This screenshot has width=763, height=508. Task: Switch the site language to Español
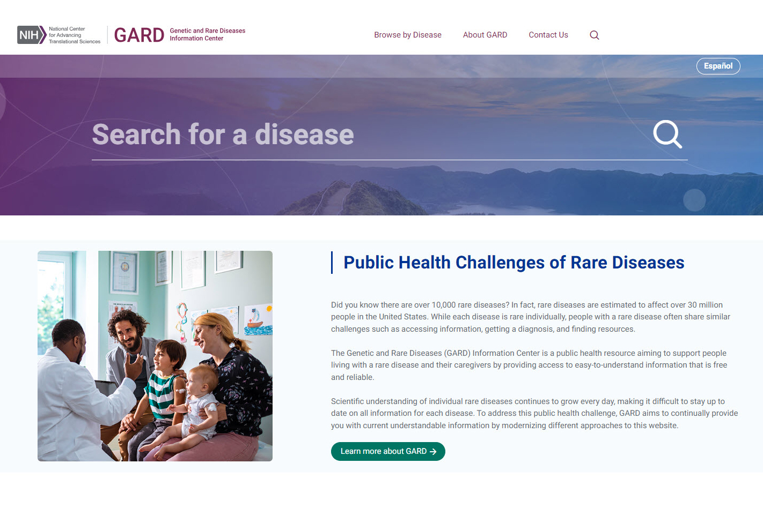(718, 66)
